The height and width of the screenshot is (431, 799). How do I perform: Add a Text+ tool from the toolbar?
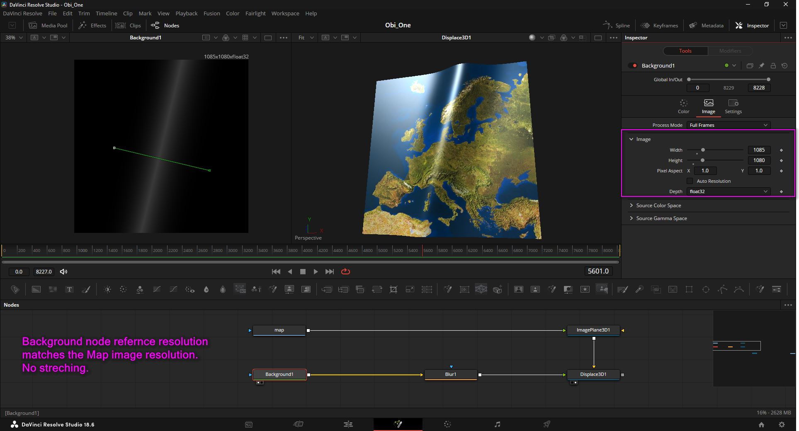pos(69,289)
